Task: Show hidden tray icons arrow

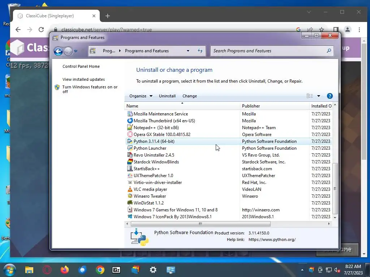Action: coord(302,270)
